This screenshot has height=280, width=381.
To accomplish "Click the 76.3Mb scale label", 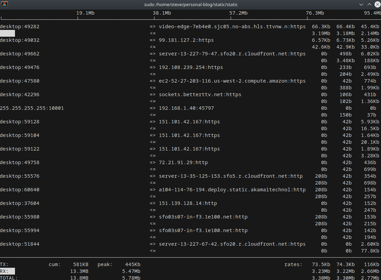I will click(315, 13).
